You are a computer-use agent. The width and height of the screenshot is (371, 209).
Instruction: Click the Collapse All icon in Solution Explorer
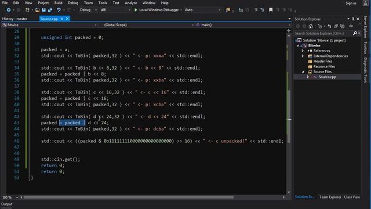pos(336,26)
